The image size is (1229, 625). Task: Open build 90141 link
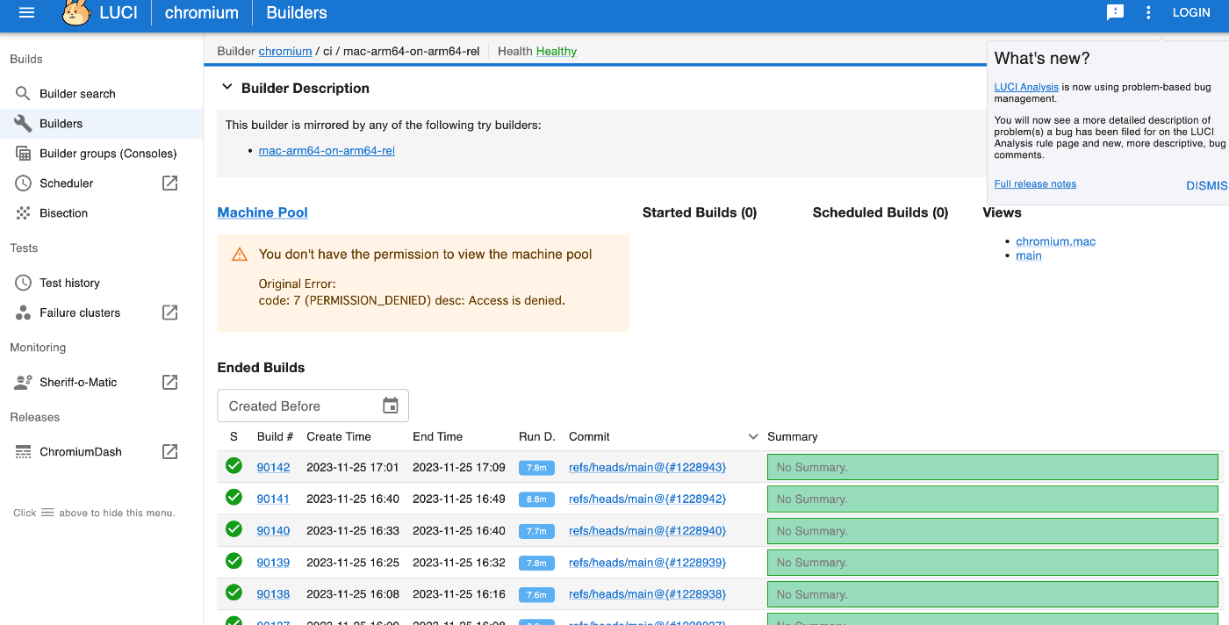[273, 499]
